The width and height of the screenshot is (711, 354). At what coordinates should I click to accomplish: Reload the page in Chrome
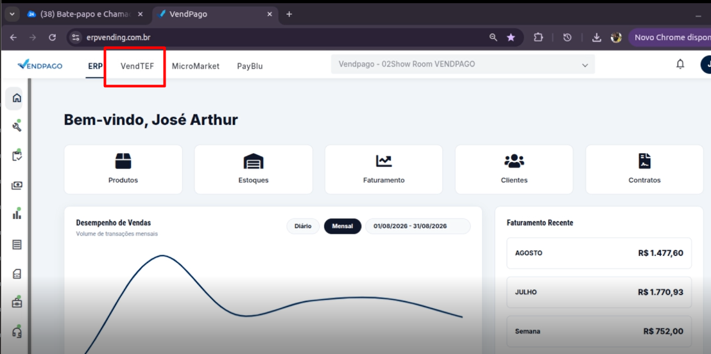[52, 38]
